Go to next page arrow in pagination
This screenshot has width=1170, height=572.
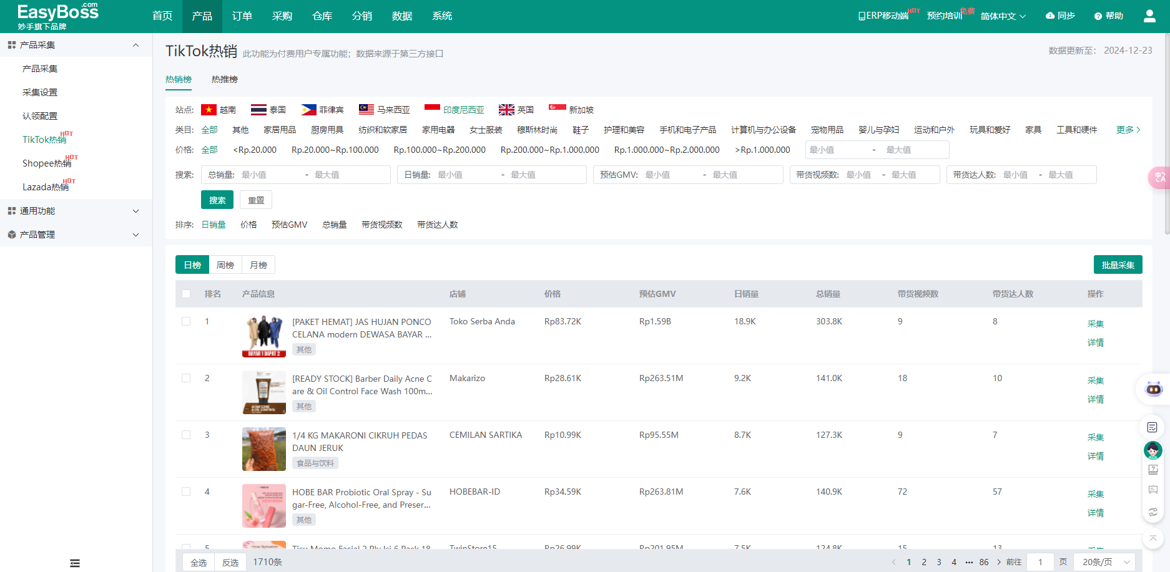999,562
